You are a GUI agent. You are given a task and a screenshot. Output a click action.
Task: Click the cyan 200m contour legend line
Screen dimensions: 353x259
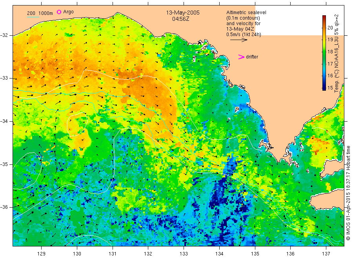point(33,17)
